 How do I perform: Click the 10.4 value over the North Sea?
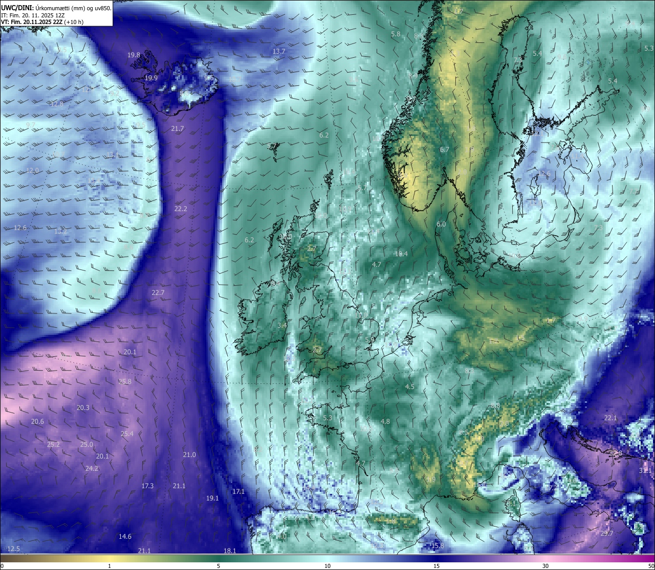(x=401, y=254)
